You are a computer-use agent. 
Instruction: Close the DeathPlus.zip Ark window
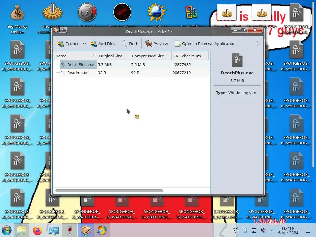coord(255,30)
